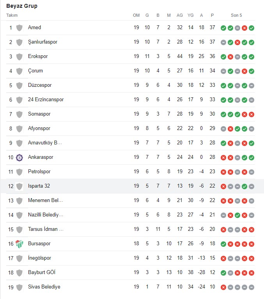Click Amed's most recent green win icon

coord(252,28)
